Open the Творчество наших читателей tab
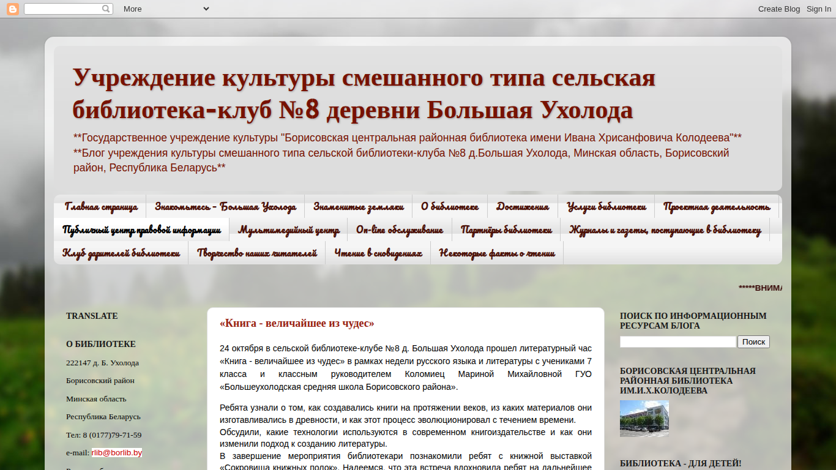Image resolution: width=836 pixels, height=470 pixels. [x=256, y=253]
